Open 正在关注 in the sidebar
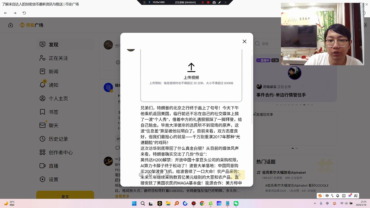 point(65,58)
